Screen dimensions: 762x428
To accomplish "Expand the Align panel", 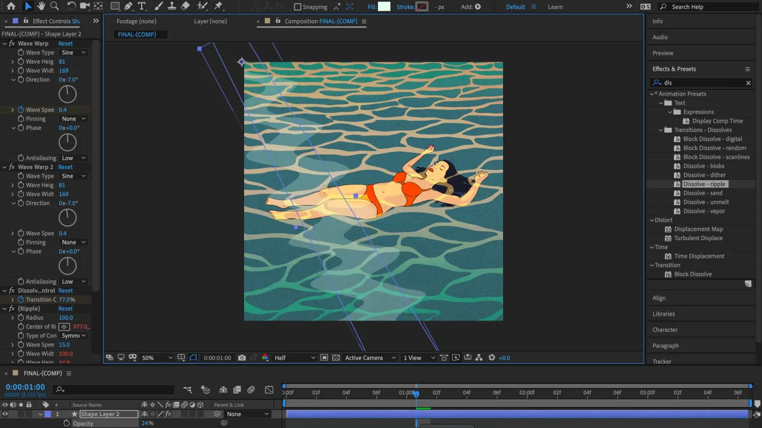I will [x=659, y=298].
